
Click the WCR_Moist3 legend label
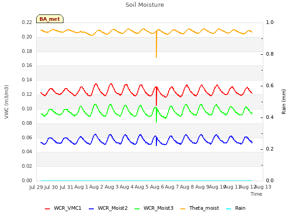click(158, 208)
